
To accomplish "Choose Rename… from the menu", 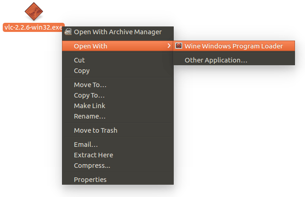I will (118, 116).
